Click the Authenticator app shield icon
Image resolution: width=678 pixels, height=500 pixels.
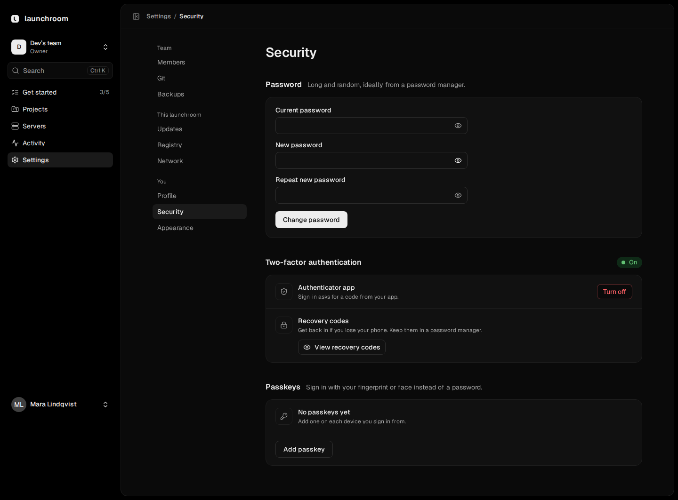(284, 292)
